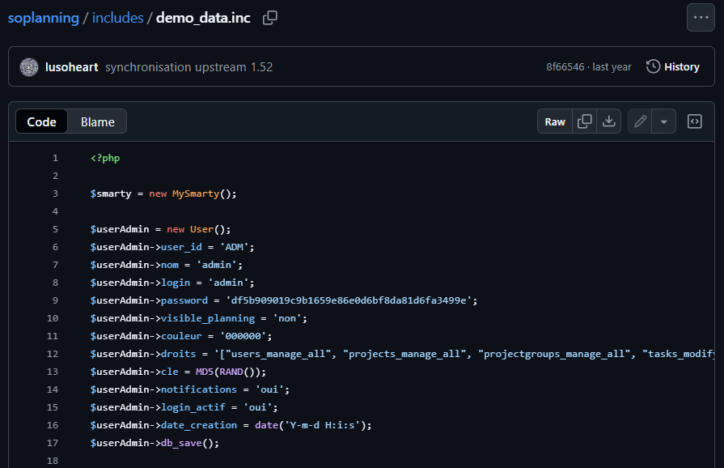Screen dimensions: 724x468
Task: Edit this file with the pencil icon
Action: (x=640, y=121)
